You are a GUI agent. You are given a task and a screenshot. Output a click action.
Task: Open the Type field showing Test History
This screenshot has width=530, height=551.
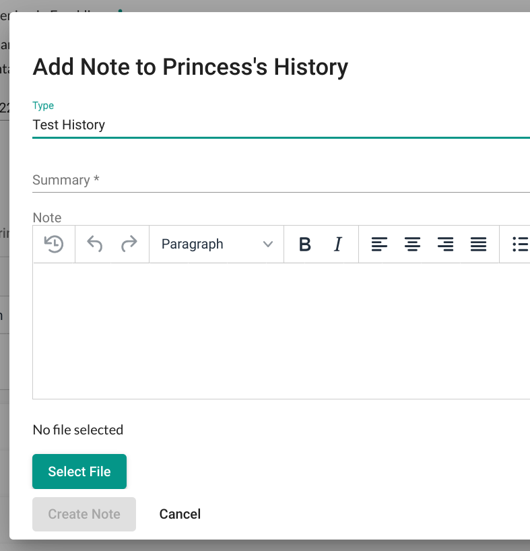(x=281, y=125)
